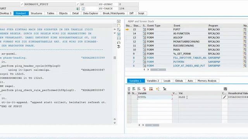Image resolution: width=248 pixels, height=139 pixels.
Task: Open the Tables tab
Action: [51, 14]
